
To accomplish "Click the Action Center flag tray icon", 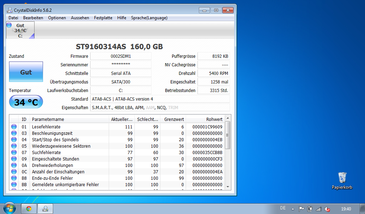I will [301, 209].
